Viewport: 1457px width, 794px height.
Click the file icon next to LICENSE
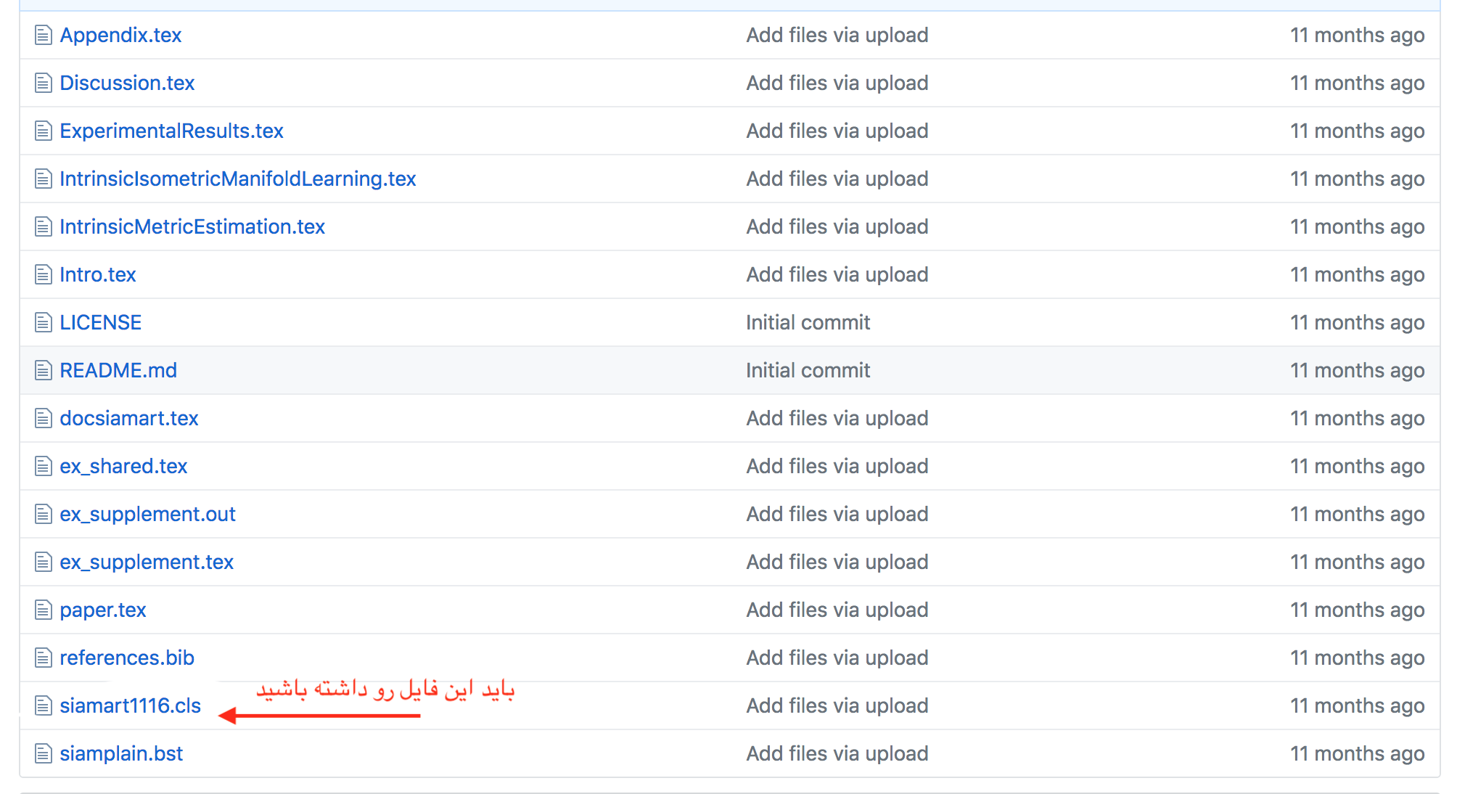coord(44,322)
